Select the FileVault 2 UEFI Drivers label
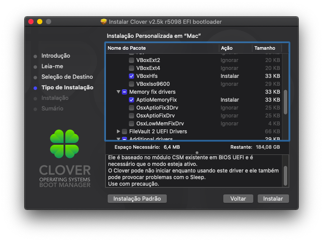 click(x=158, y=132)
